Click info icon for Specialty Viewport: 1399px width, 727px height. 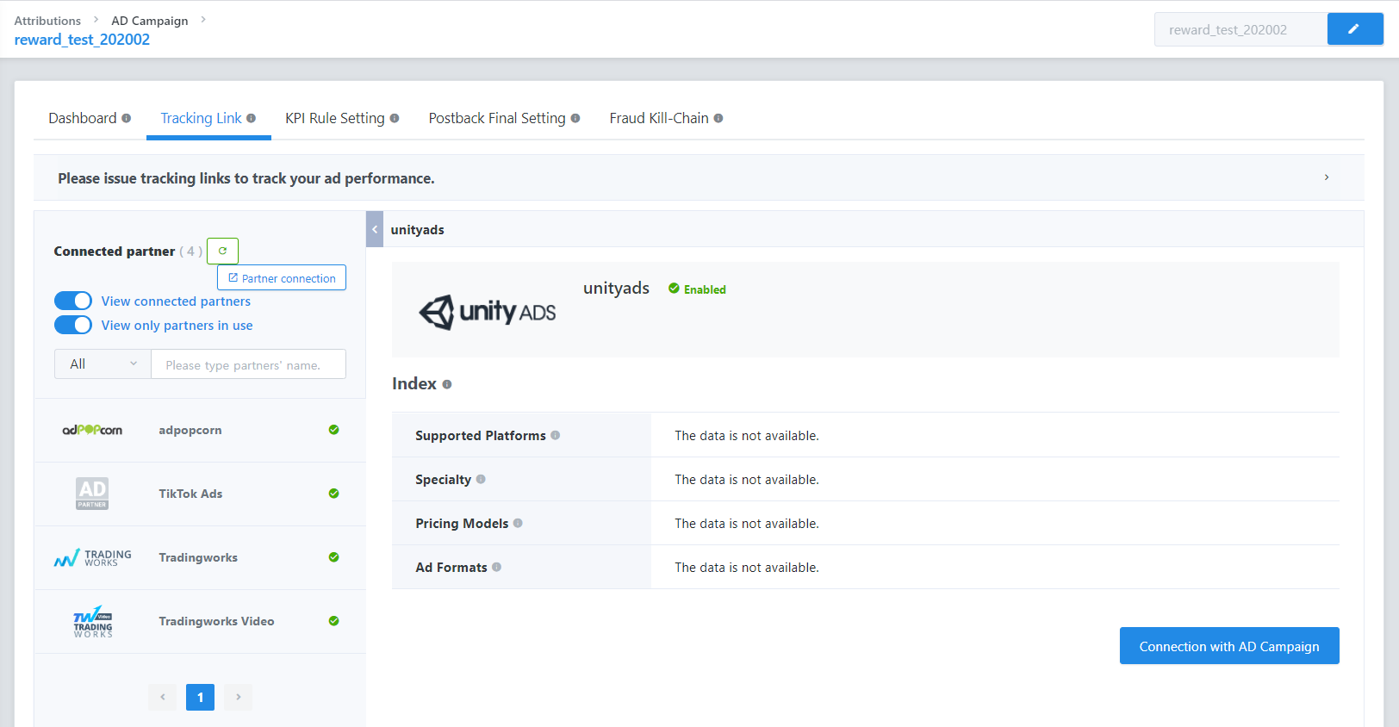pyautogui.click(x=481, y=479)
